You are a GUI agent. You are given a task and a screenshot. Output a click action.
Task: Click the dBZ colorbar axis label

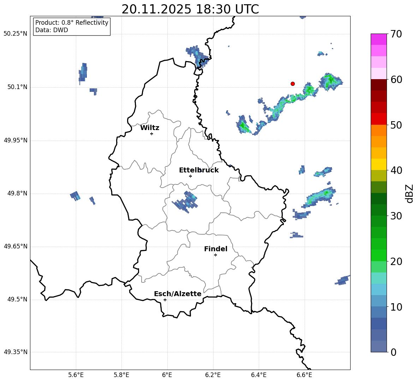(x=410, y=193)
